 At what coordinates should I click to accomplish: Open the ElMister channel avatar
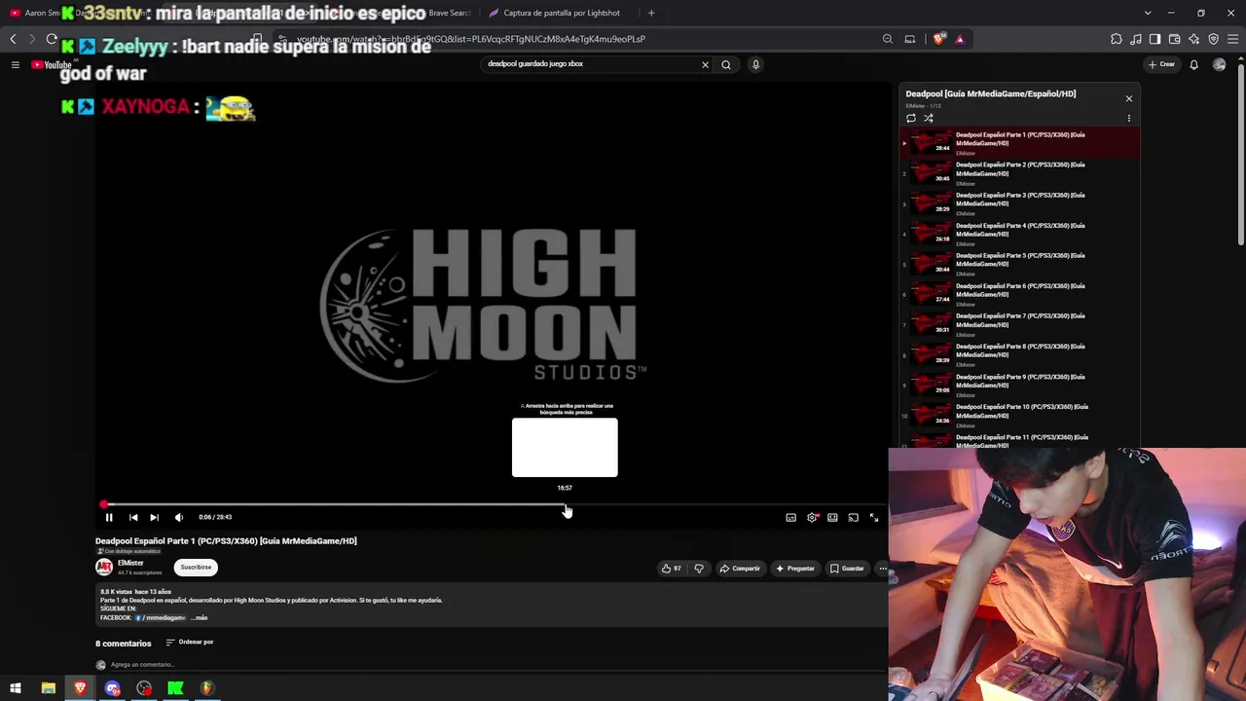click(104, 568)
